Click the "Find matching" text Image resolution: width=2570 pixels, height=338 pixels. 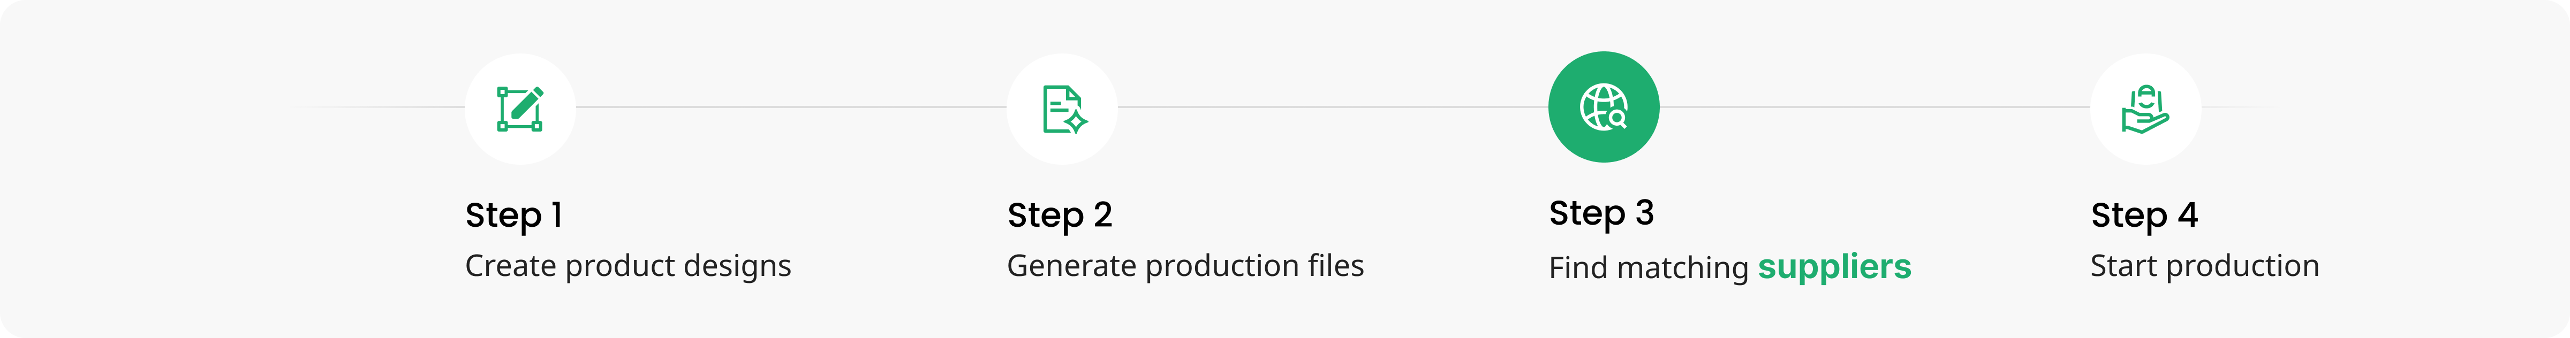[x=1648, y=268]
